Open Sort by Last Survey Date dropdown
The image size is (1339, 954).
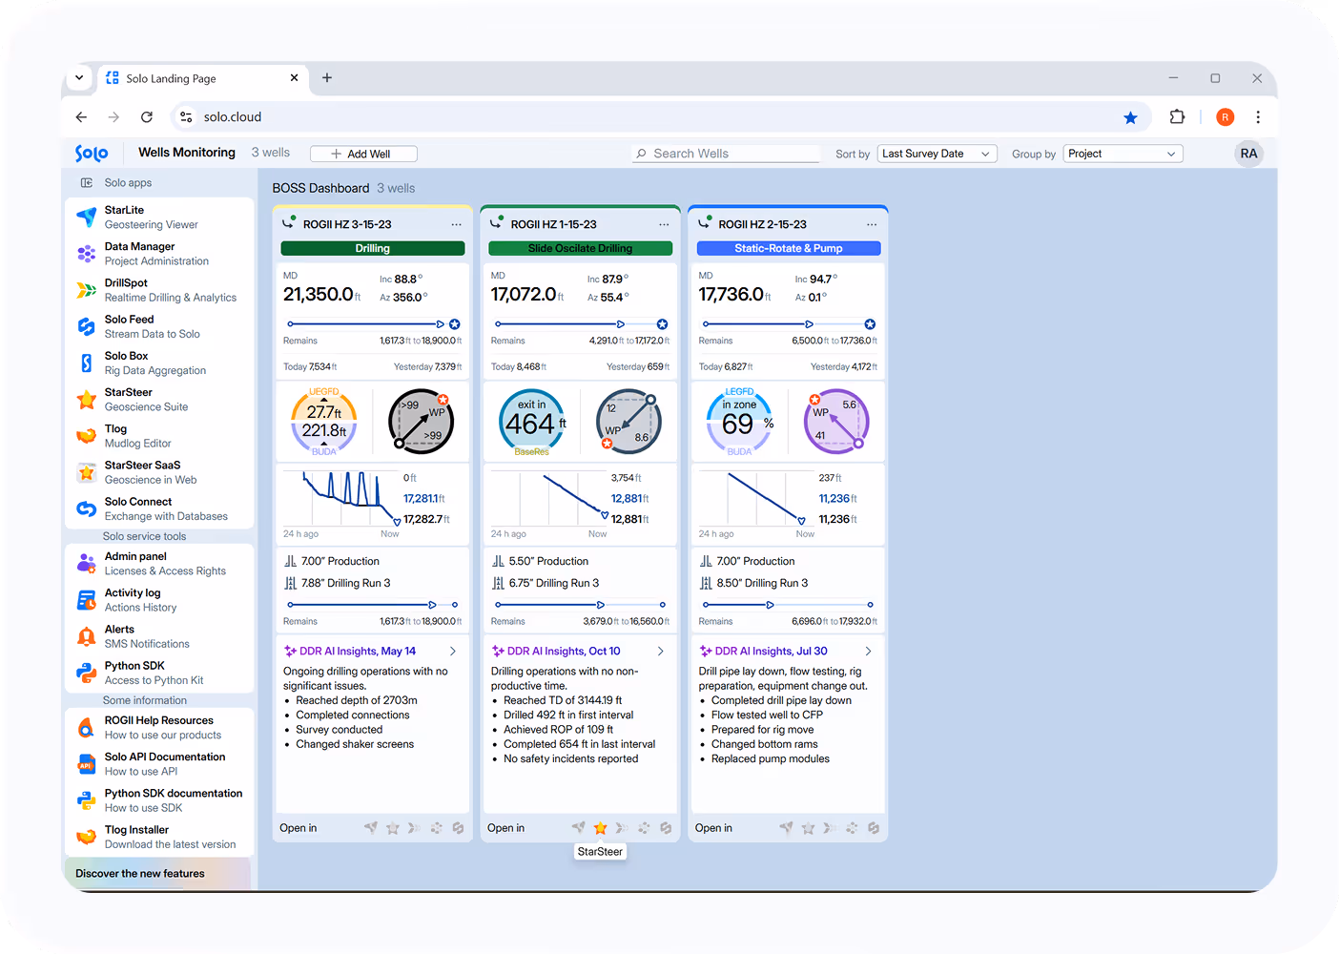click(x=937, y=154)
